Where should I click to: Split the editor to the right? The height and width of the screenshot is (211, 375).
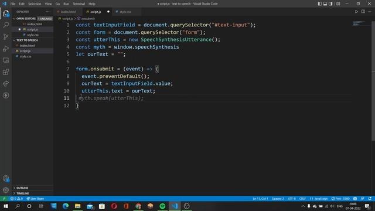pyautogui.click(x=363, y=12)
